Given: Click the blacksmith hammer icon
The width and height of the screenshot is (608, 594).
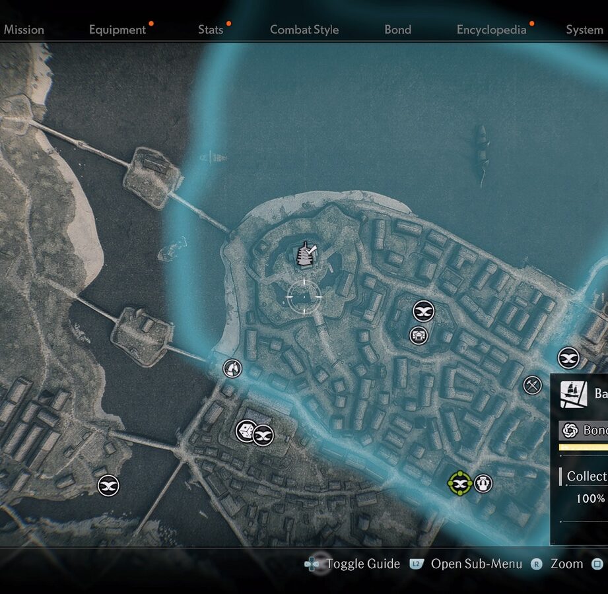Looking at the screenshot, I should tap(532, 385).
